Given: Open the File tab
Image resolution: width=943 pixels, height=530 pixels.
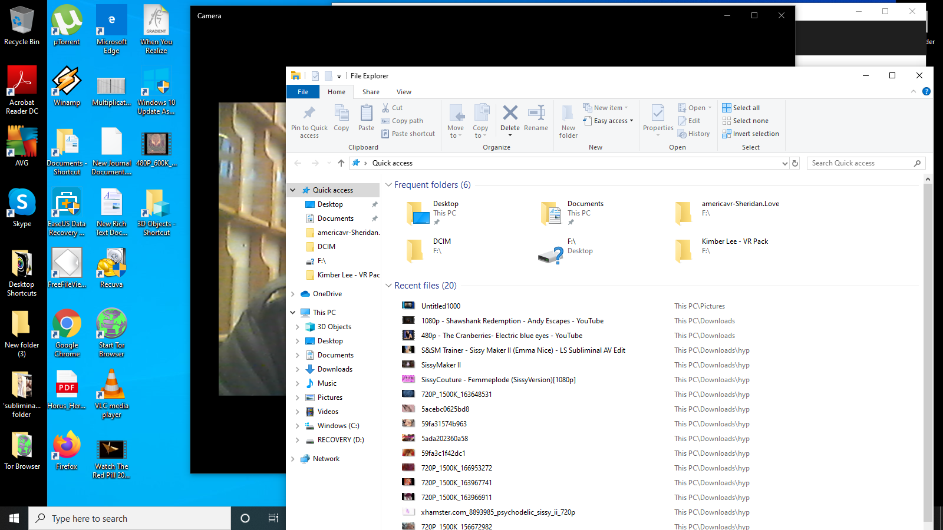Looking at the screenshot, I should 303,92.
